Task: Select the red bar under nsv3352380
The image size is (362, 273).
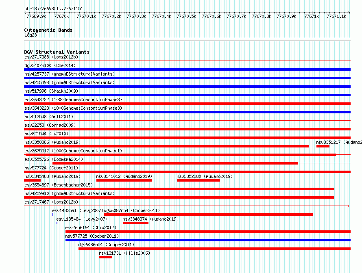Action: click(198, 180)
